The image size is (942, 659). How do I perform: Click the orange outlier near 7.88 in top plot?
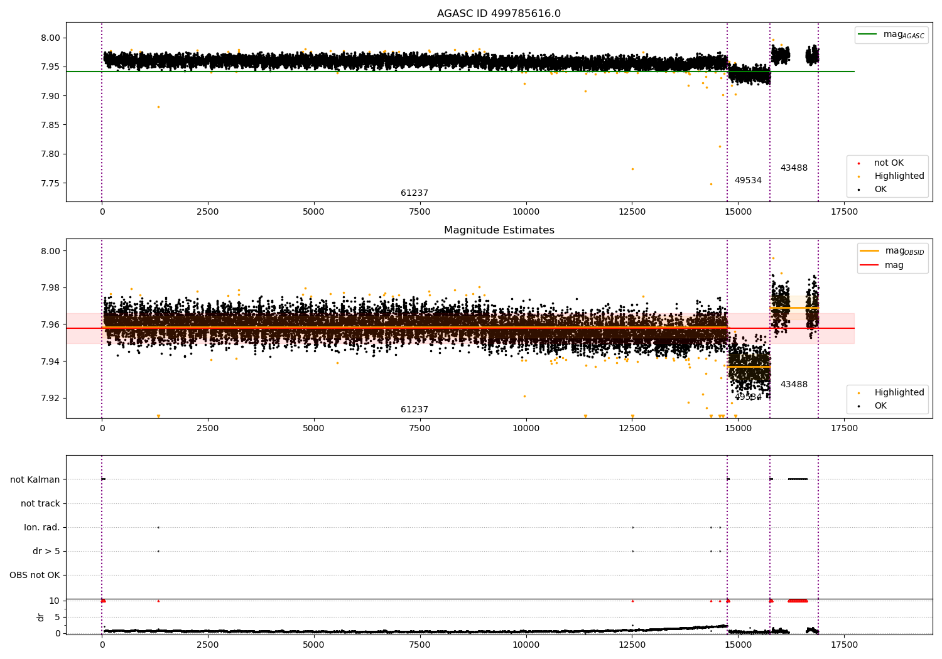[158, 107]
